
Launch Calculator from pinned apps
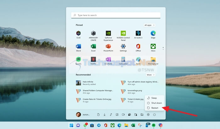pyautogui.click(x=123, y=61)
